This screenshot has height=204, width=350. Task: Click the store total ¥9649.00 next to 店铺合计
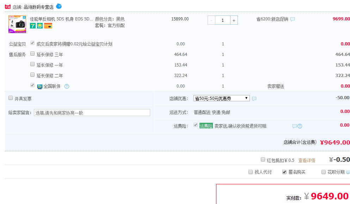tap(335, 142)
